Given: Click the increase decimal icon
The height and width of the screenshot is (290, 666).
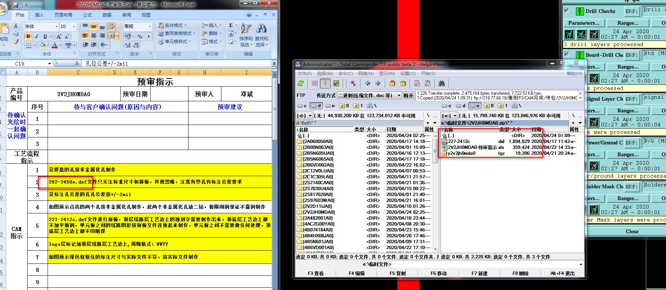Looking at the screenshot, I should [x=128, y=45].
